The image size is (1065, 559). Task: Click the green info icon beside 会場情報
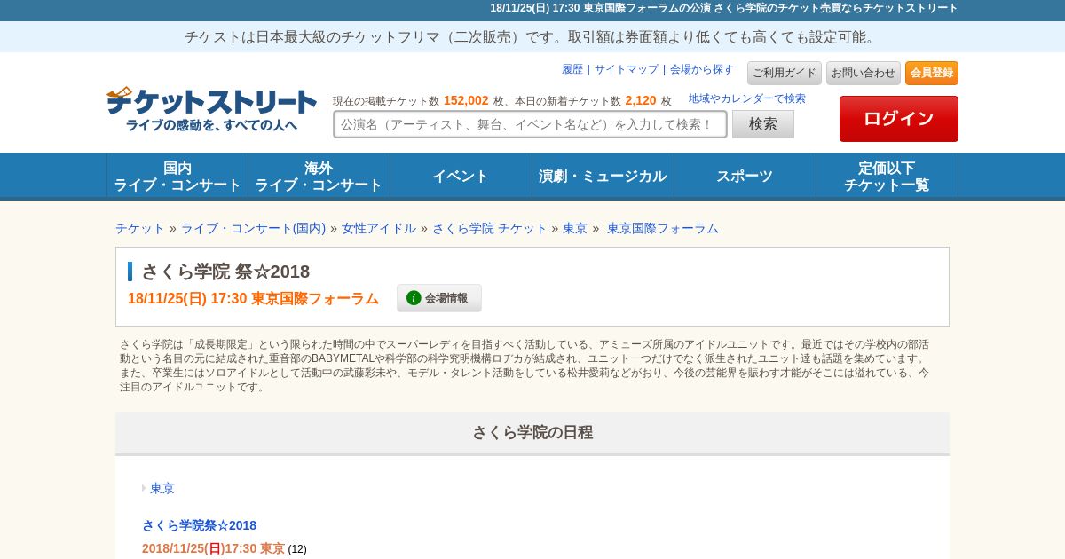coord(414,298)
